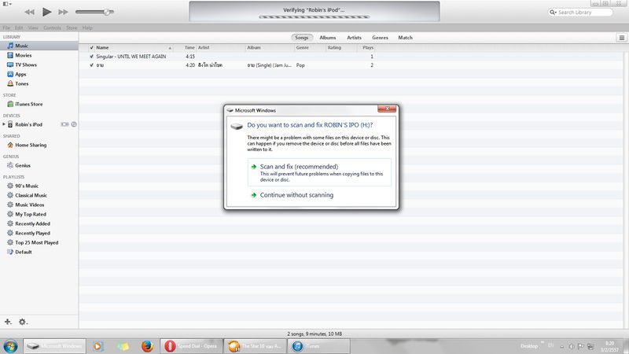Sort by the Plays column header
Screen dimensions: 629x354
pyautogui.click(x=366, y=47)
